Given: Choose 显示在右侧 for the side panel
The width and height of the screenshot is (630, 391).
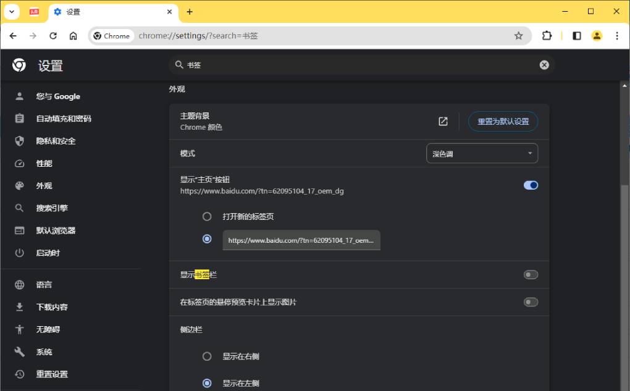Looking at the screenshot, I should [x=207, y=356].
